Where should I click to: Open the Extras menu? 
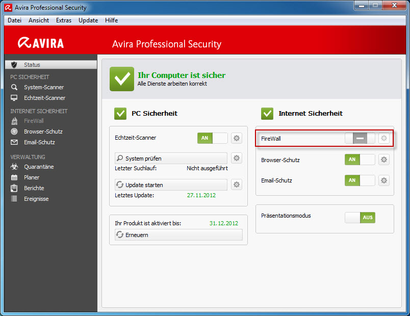[x=64, y=20]
